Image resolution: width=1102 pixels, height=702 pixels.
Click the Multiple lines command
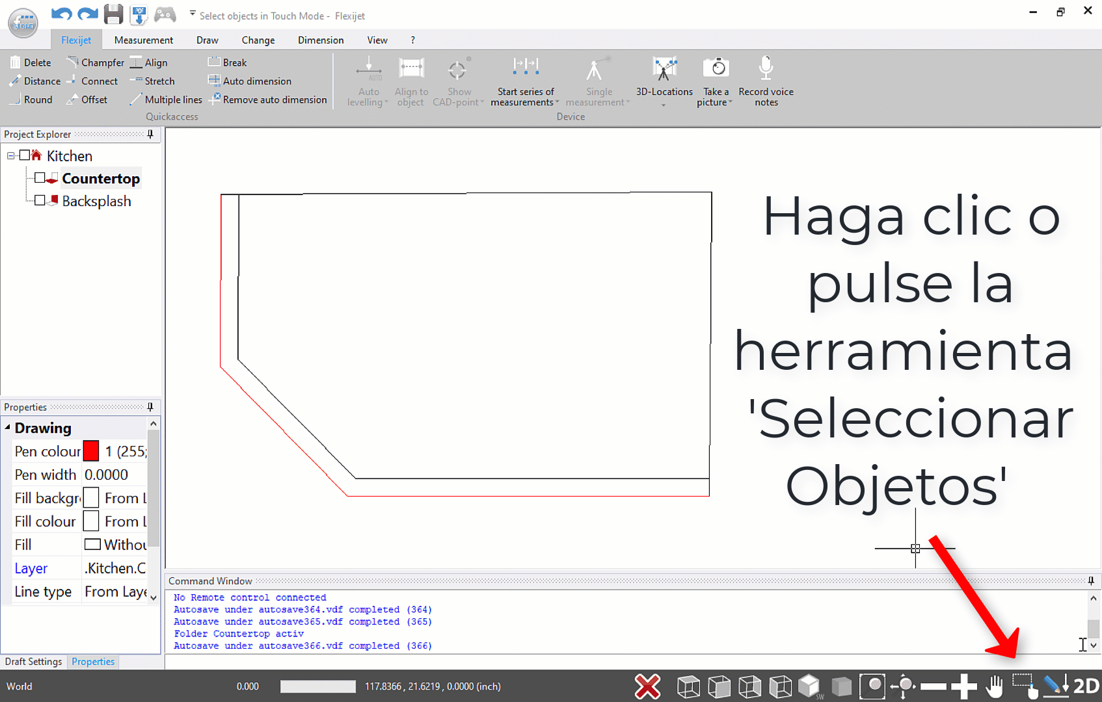(167, 99)
